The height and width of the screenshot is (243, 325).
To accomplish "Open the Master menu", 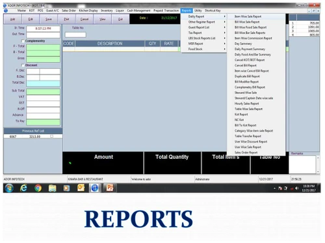I will coord(21,10).
